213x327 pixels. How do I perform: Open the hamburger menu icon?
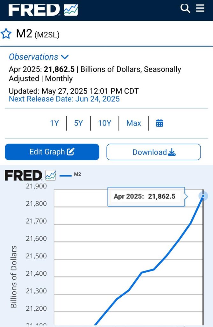(x=200, y=8)
